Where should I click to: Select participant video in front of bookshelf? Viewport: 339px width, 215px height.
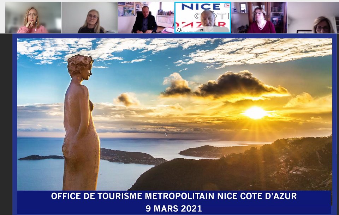[259, 18]
